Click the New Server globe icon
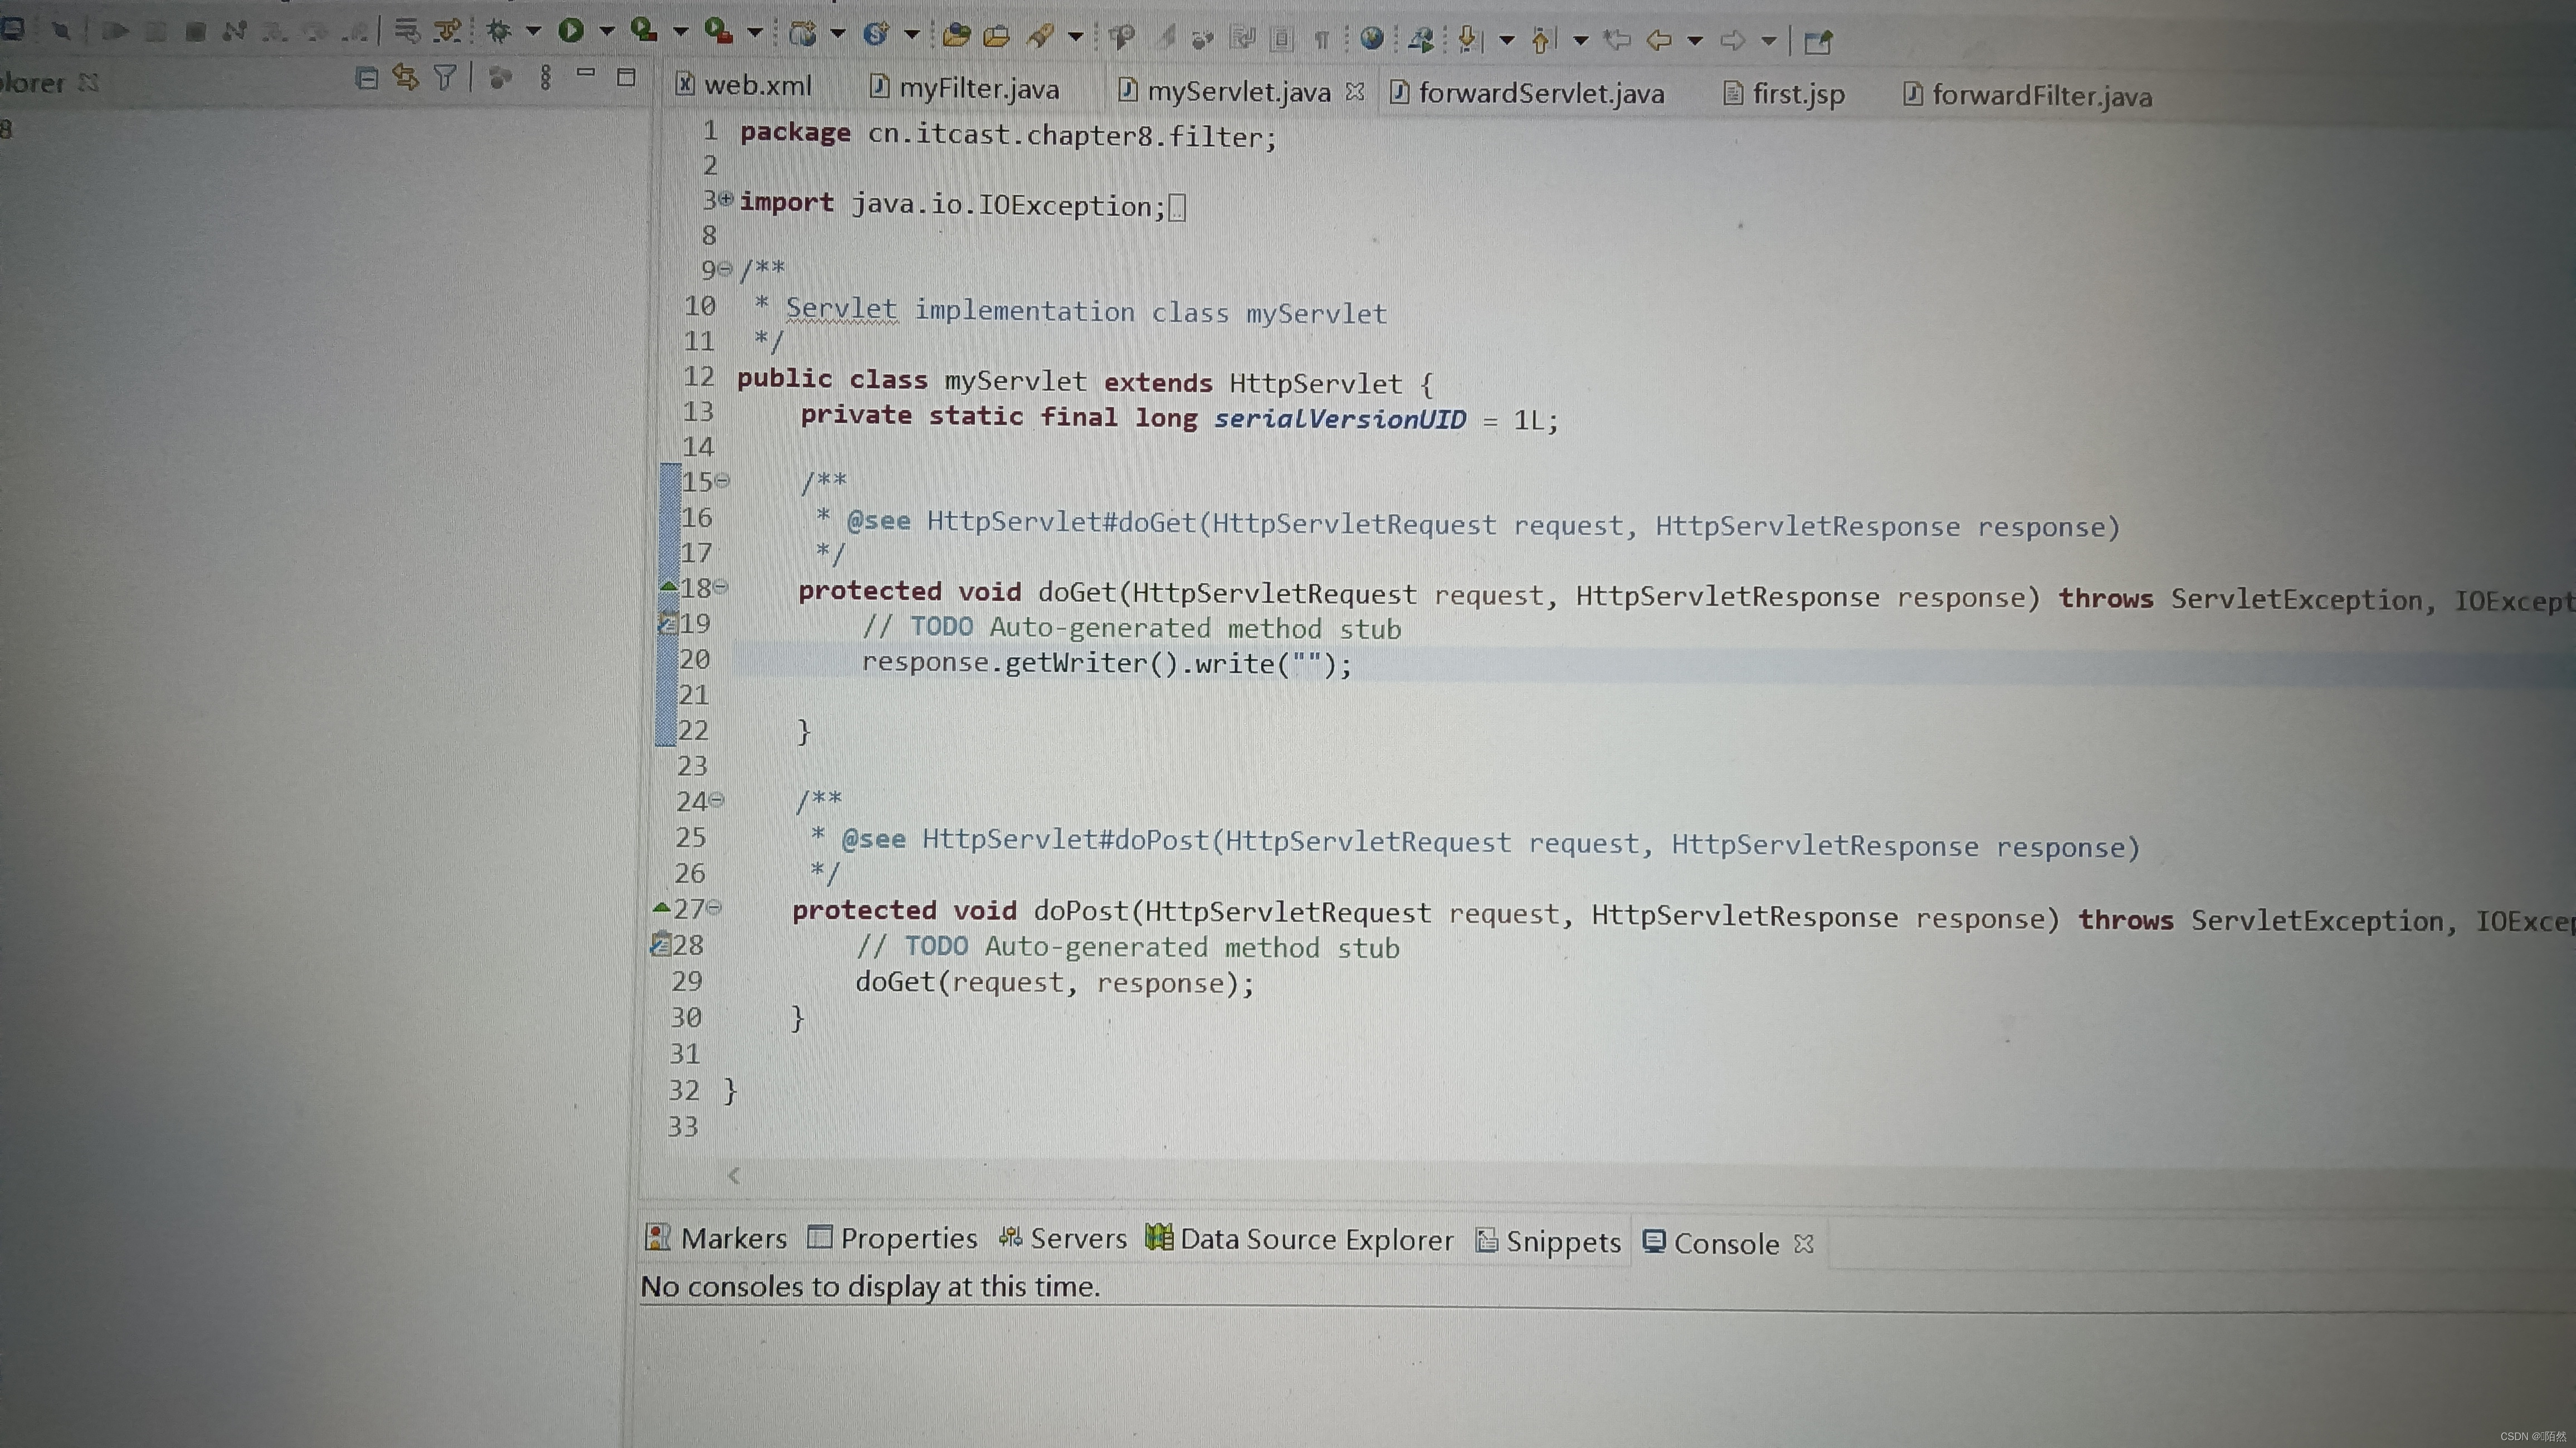The width and height of the screenshot is (2576, 1448). tap(802, 34)
